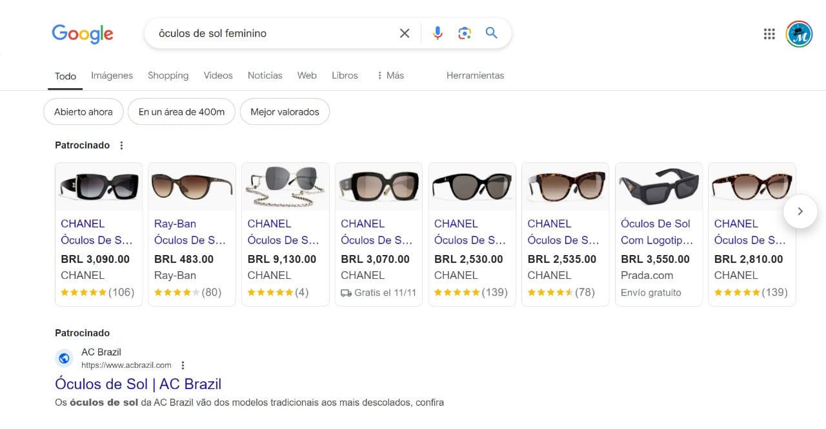The image size is (826, 429).
Task: Click the BRL 3,550.00 price text
Action: (x=655, y=259)
